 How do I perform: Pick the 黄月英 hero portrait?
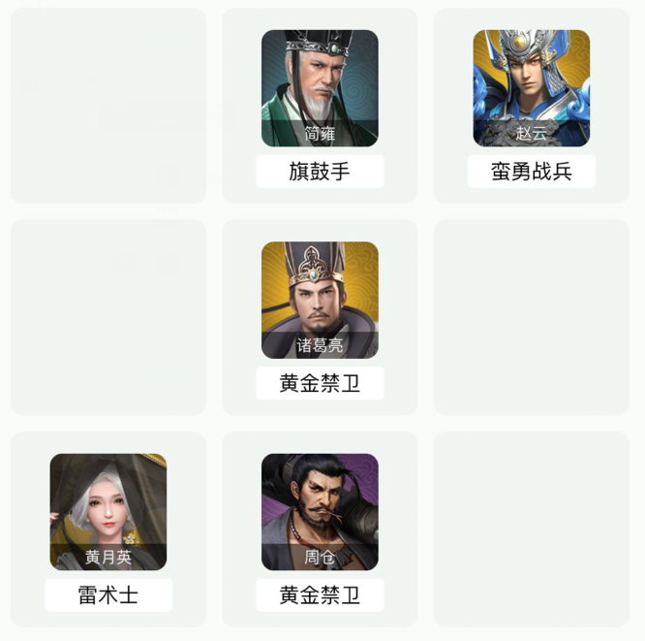[x=108, y=512]
